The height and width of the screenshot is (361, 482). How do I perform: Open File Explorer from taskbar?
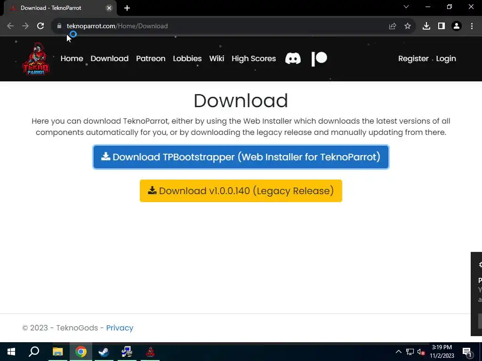click(x=58, y=352)
